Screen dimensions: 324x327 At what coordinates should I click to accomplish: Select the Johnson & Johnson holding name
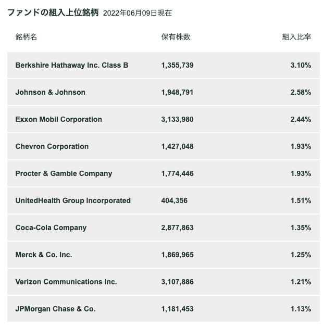tap(51, 92)
